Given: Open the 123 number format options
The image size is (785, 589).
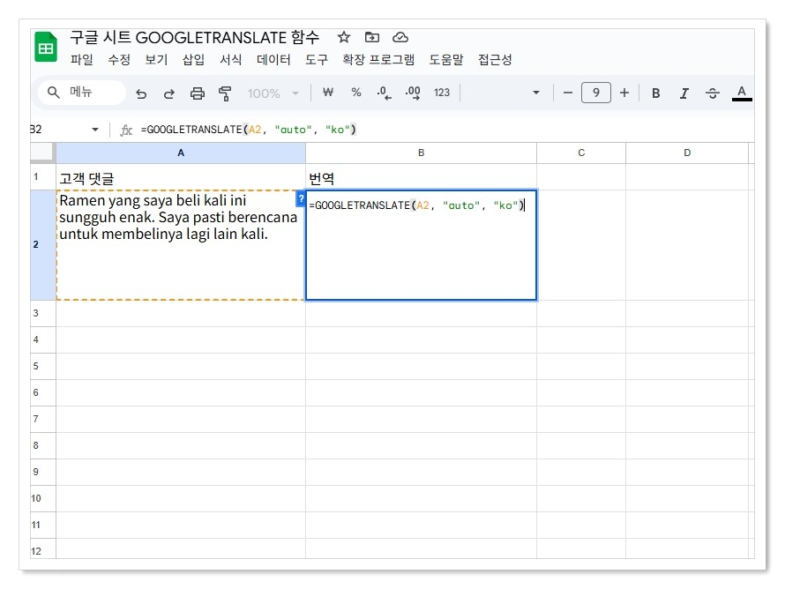Looking at the screenshot, I should [442, 93].
